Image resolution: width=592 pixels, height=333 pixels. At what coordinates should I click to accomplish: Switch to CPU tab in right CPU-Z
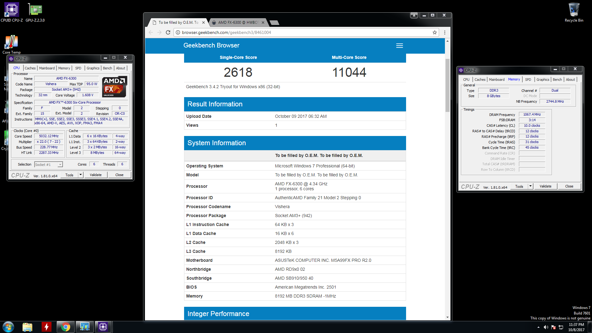[466, 80]
